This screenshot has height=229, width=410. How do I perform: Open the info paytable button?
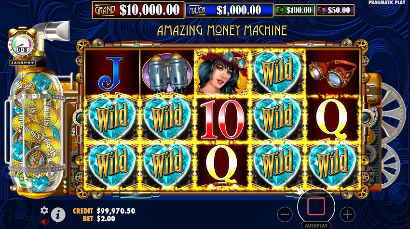(58, 215)
